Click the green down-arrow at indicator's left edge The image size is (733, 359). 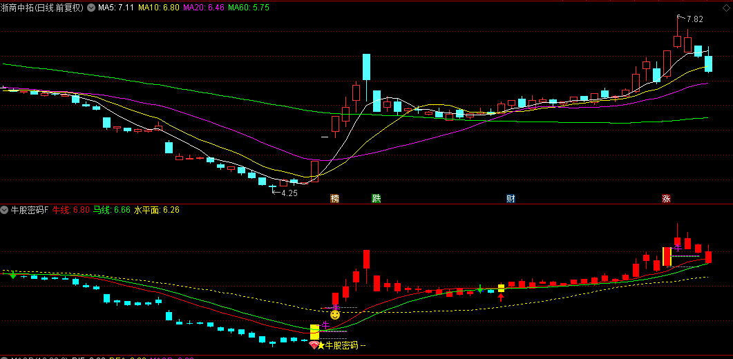[13, 275]
